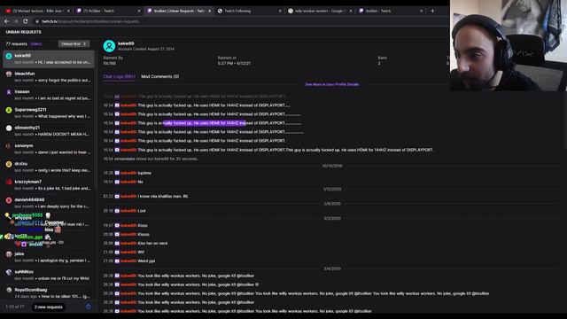Close the Unban Requests browser tab

tap(209, 11)
